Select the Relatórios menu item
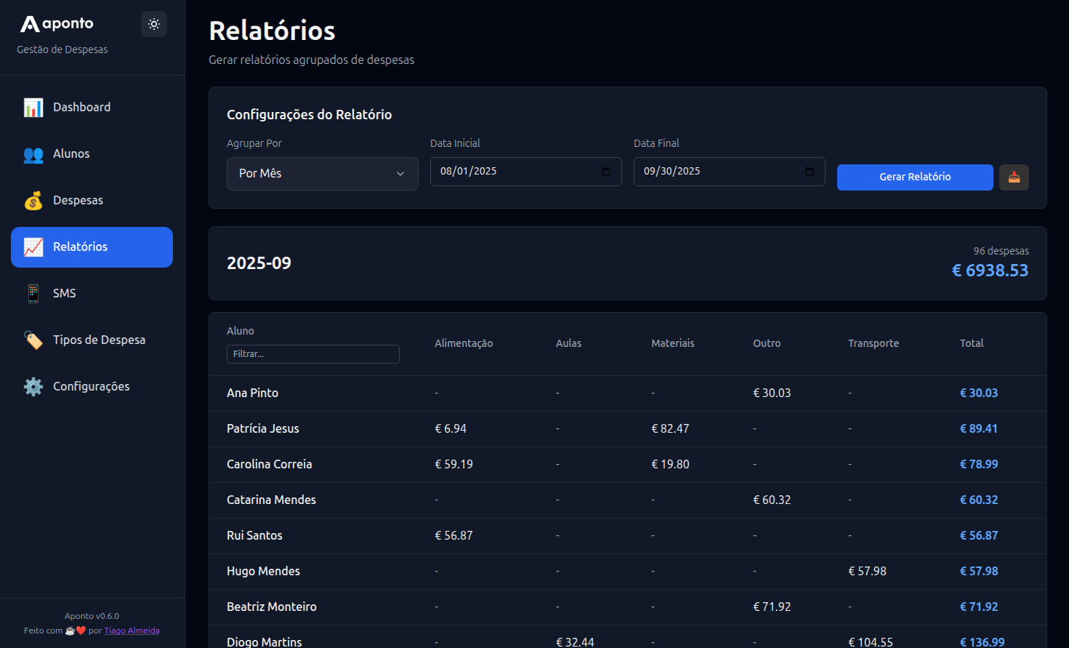The width and height of the screenshot is (1069, 648). point(92,247)
